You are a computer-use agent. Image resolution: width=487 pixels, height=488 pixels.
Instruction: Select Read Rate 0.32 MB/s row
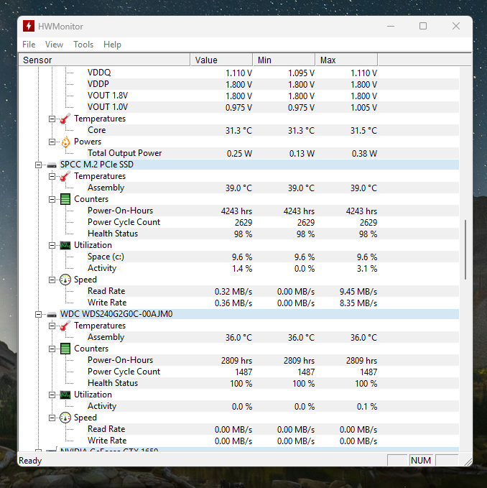(x=273, y=292)
